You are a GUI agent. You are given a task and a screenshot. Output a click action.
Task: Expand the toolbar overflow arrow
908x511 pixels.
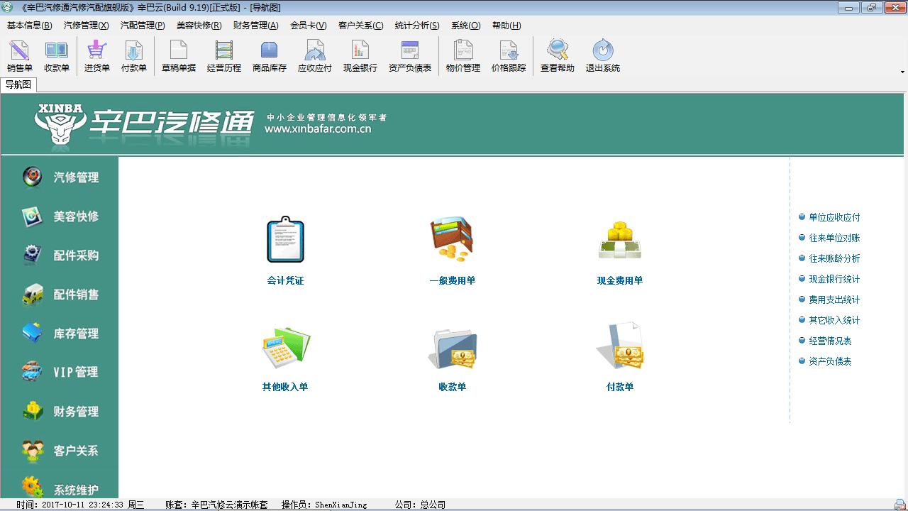coord(902,72)
